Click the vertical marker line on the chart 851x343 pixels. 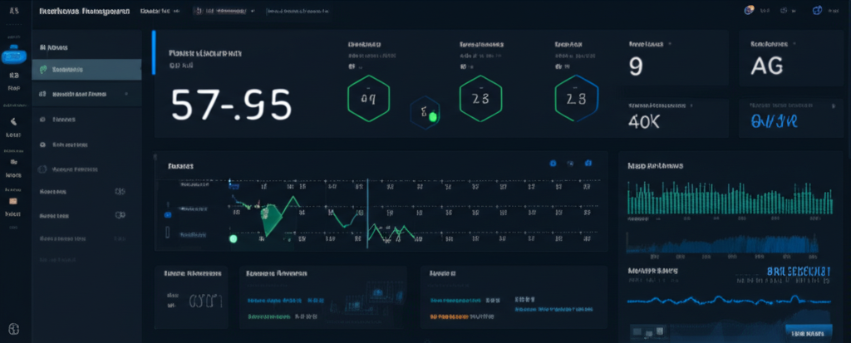365,212
